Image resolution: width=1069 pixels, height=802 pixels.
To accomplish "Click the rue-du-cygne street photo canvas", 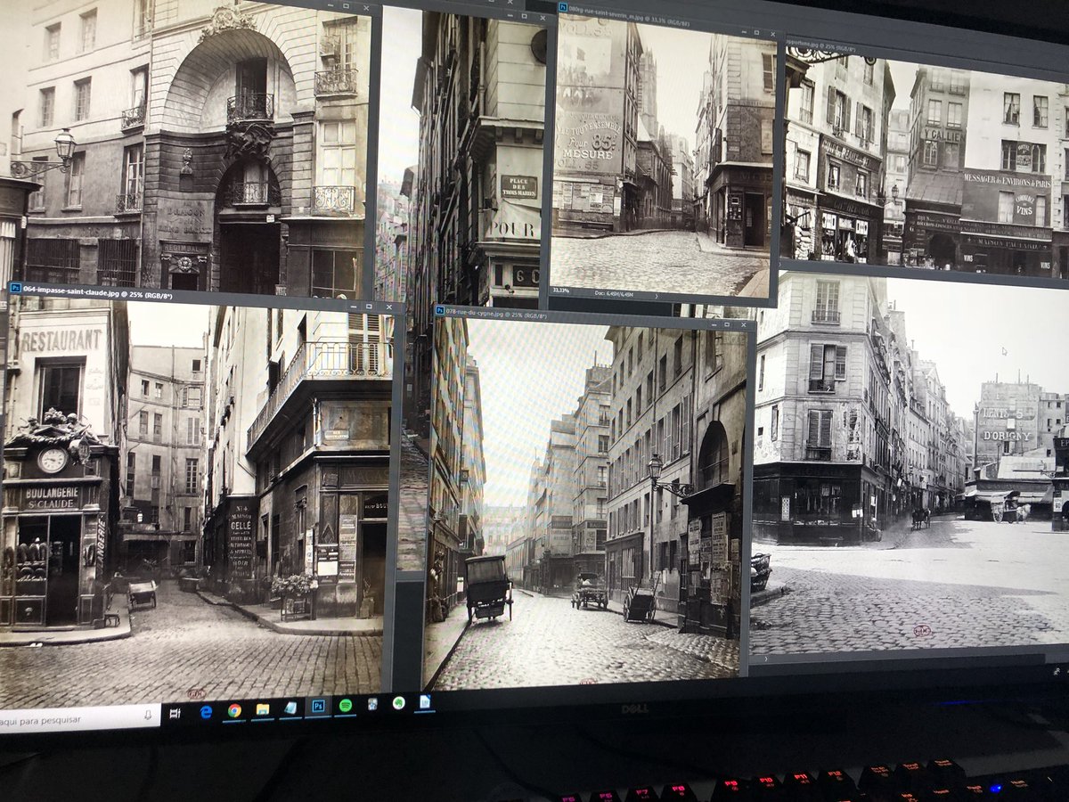I will (588, 503).
